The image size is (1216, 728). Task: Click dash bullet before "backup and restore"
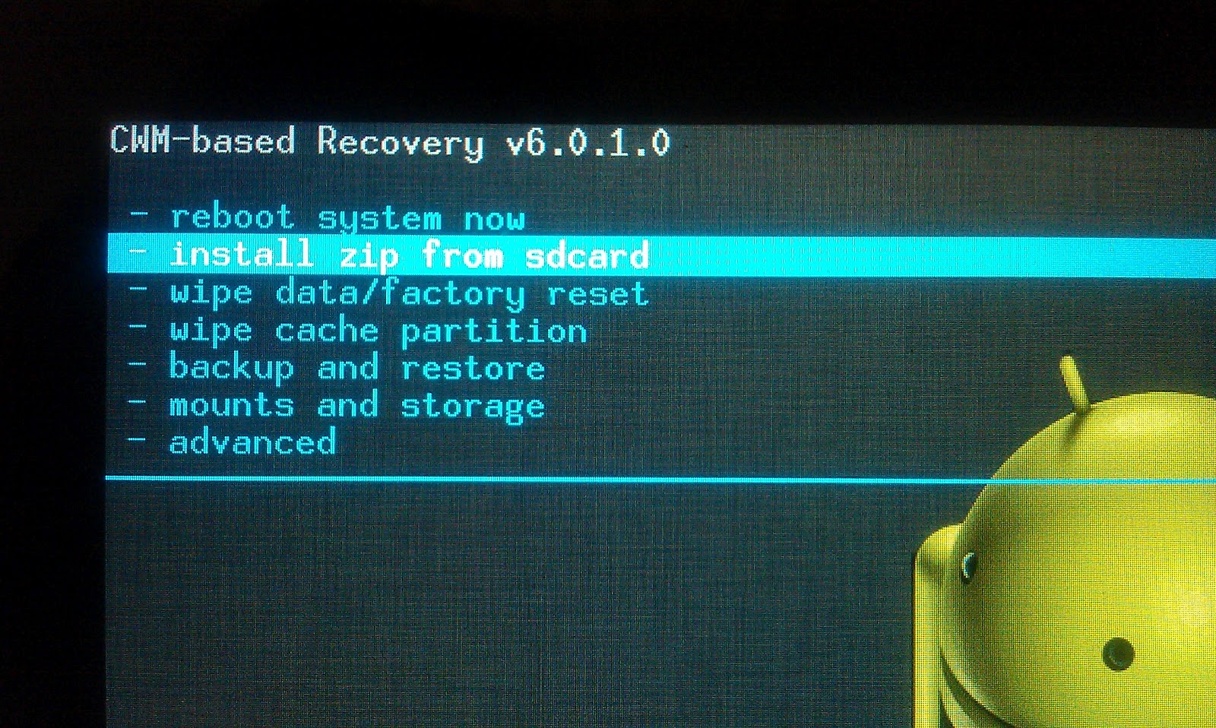point(138,364)
